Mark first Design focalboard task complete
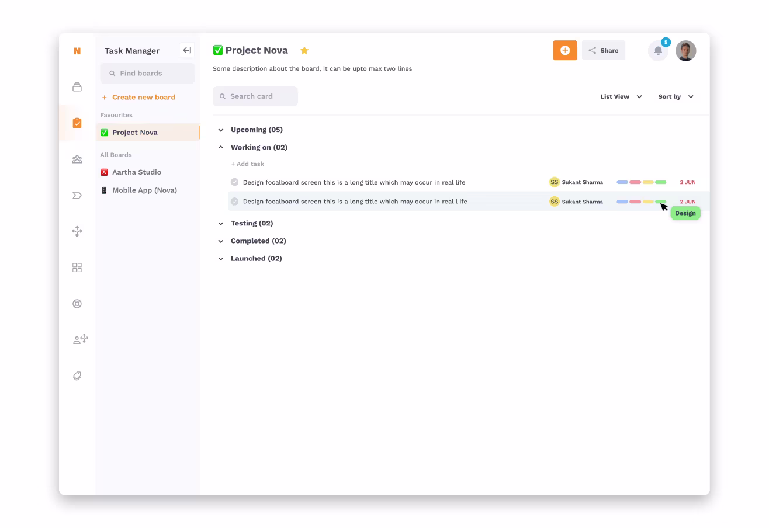This screenshot has width=769, height=528. tap(234, 182)
